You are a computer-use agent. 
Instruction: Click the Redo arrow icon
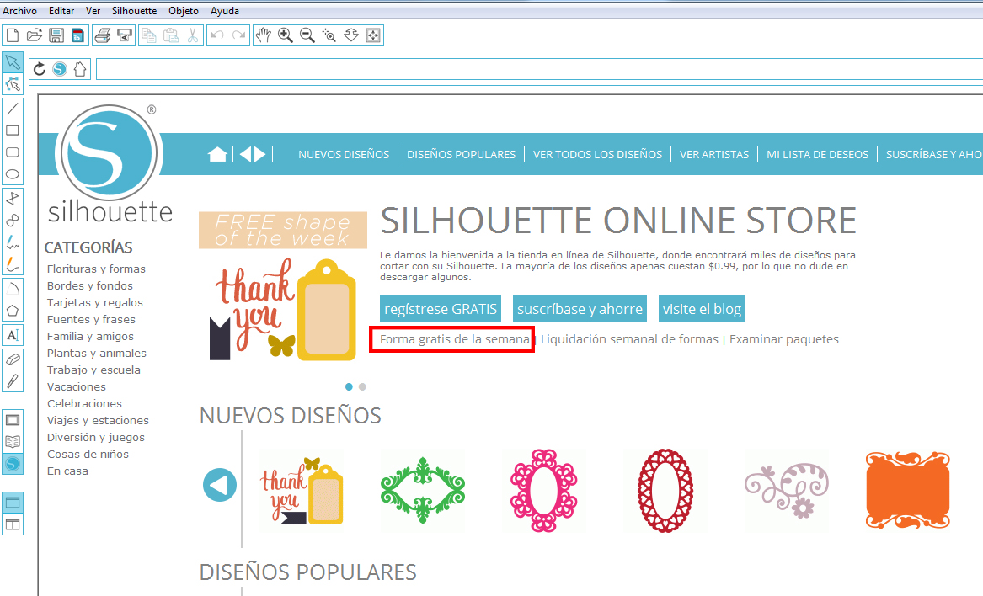coord(239,35)
